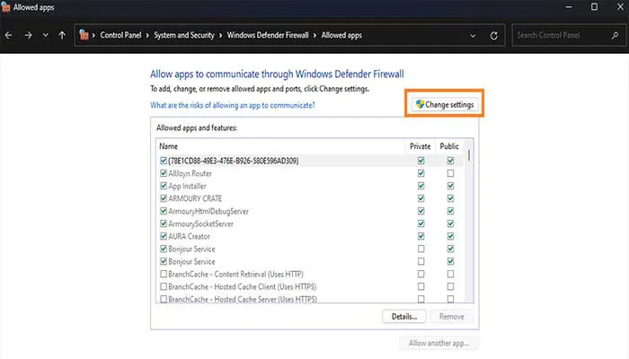Adjust the apps list scrollbar thumb

tap(469, 154)
